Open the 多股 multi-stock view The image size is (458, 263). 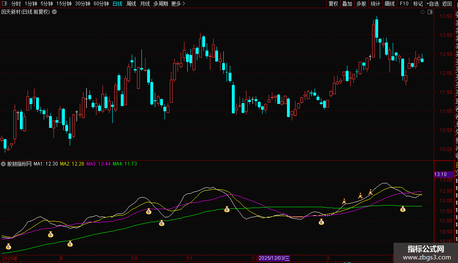(361, 4)
